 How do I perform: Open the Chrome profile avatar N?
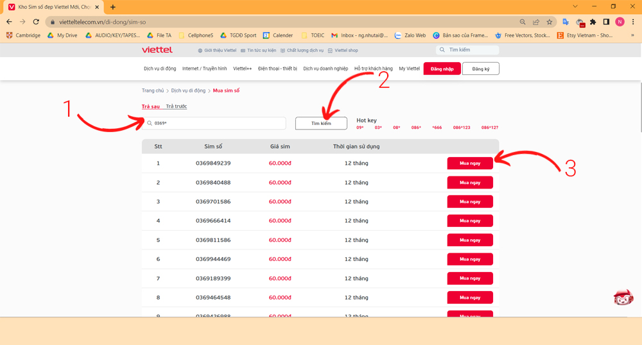pos(620,22)
